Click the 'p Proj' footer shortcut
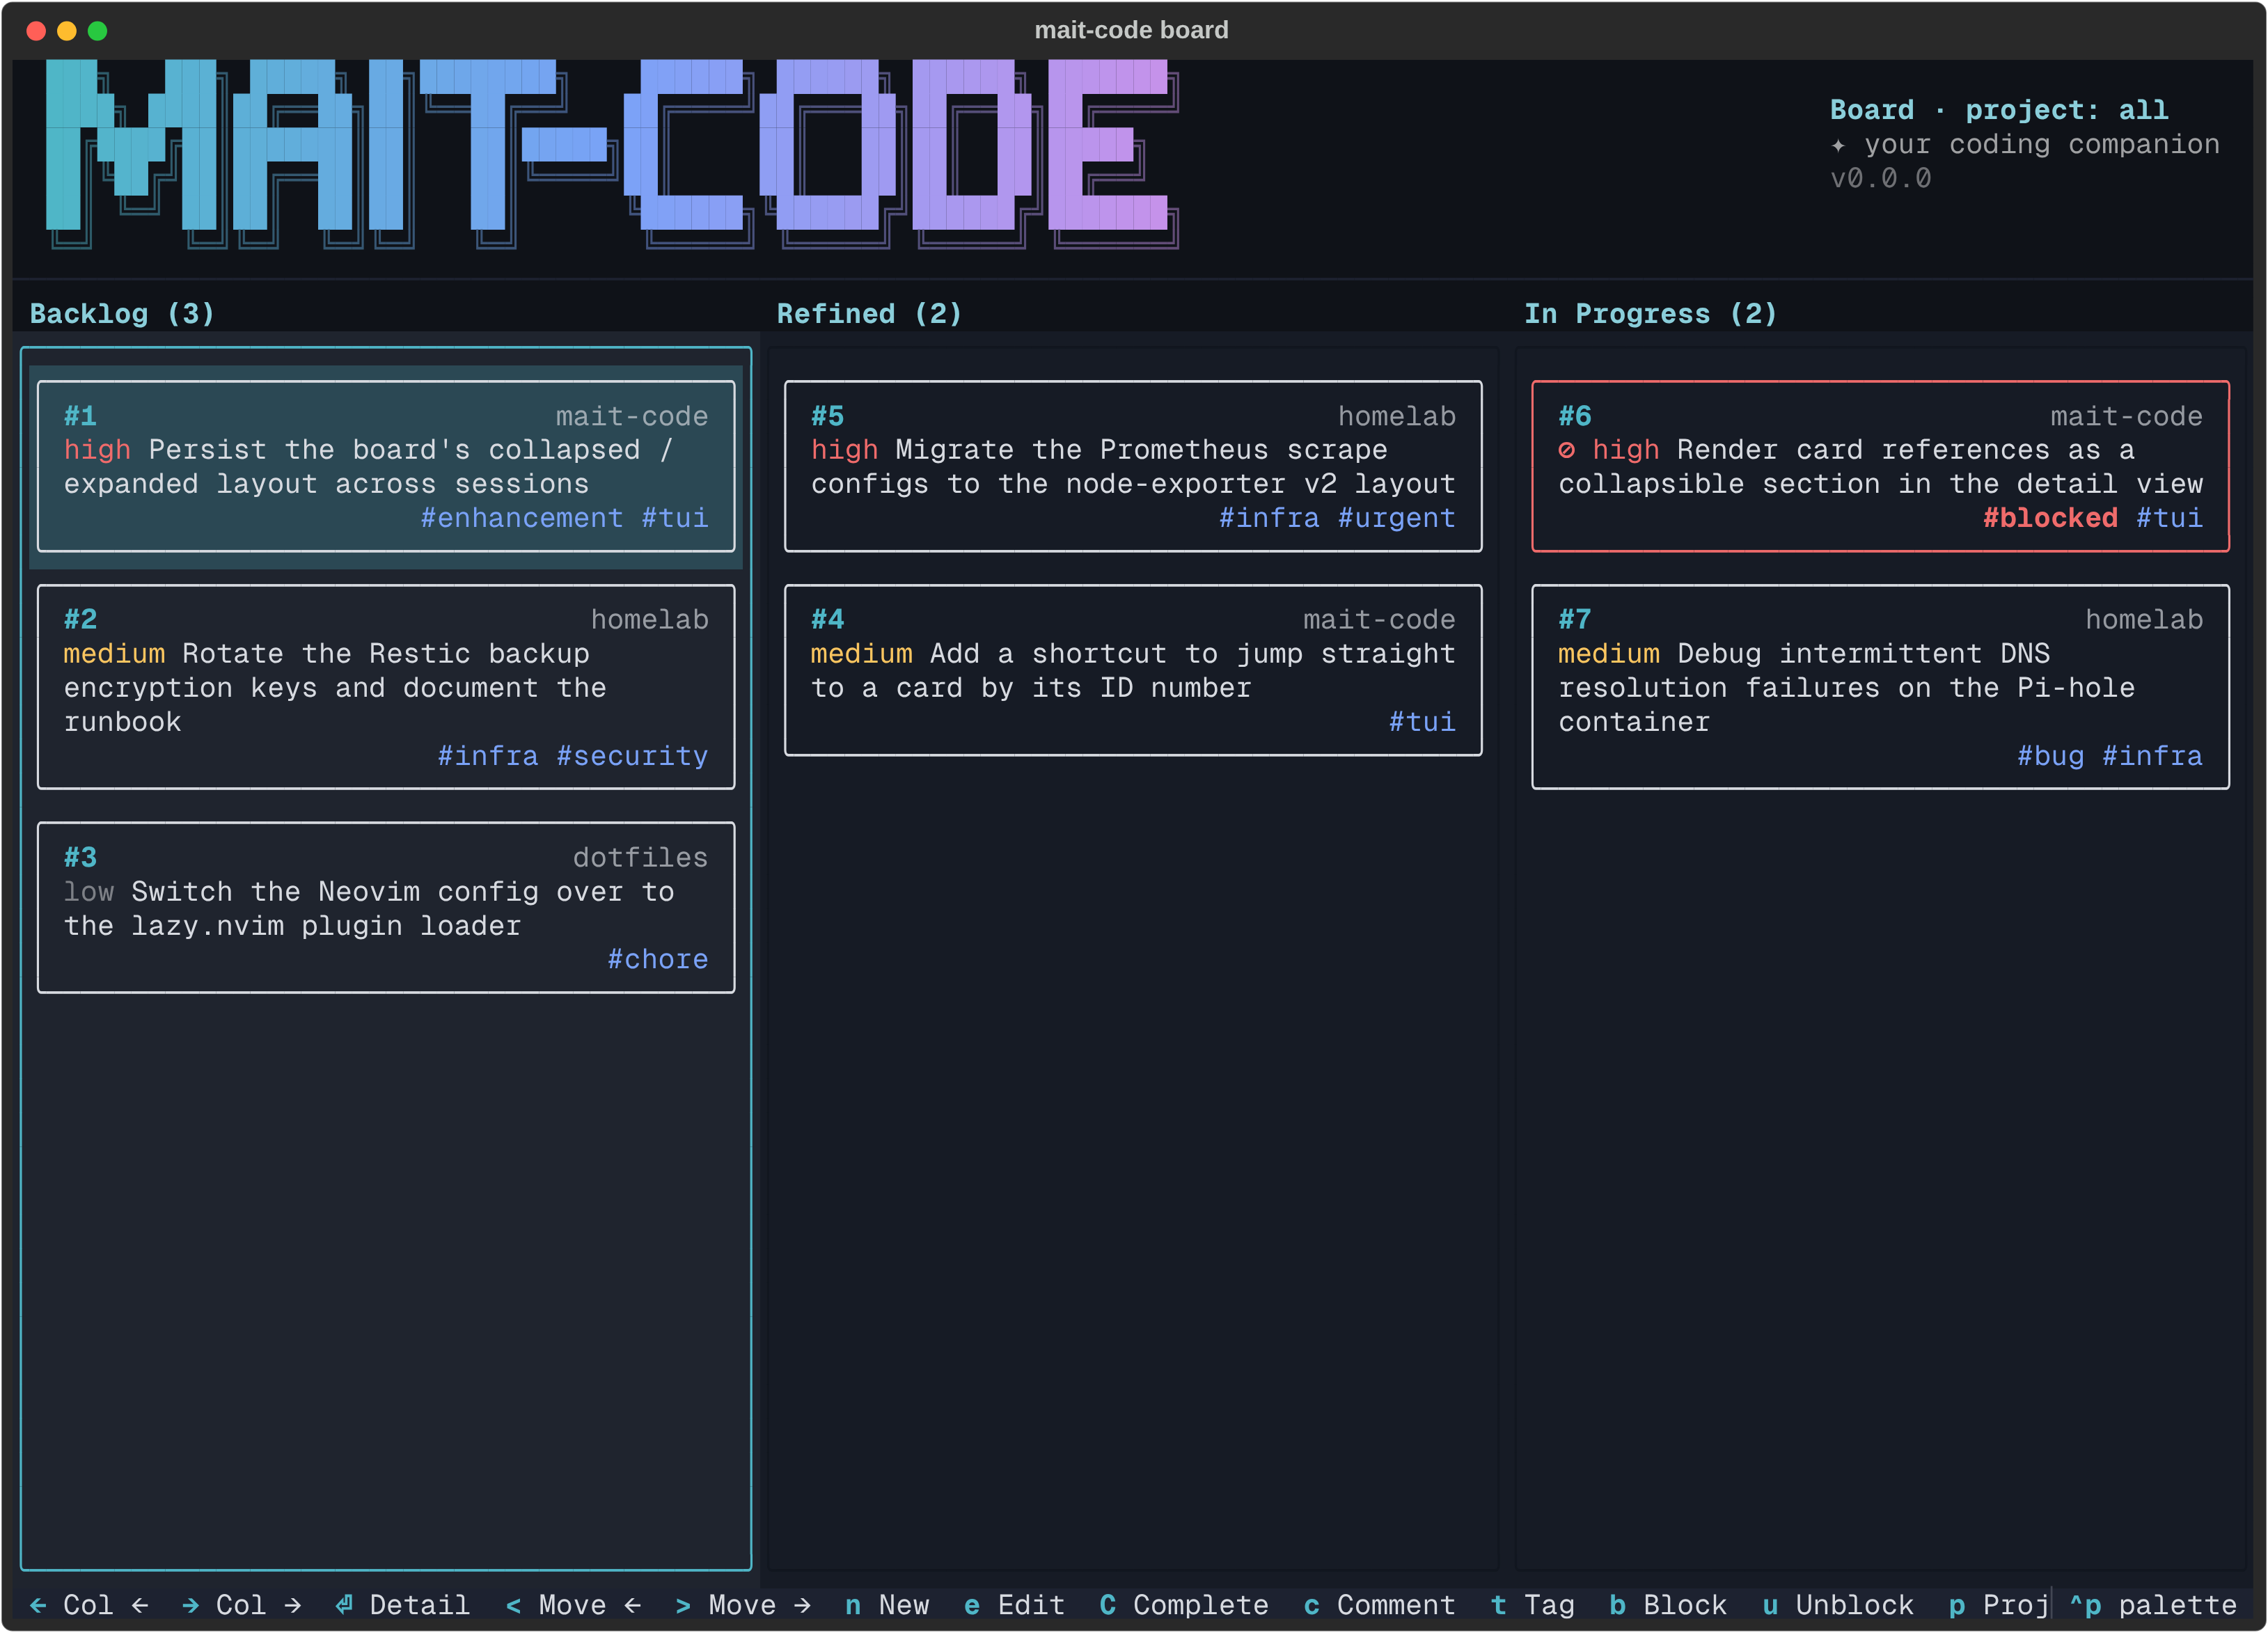The width and height of the screenshot is (2268, 1633). [1998, 1604]
